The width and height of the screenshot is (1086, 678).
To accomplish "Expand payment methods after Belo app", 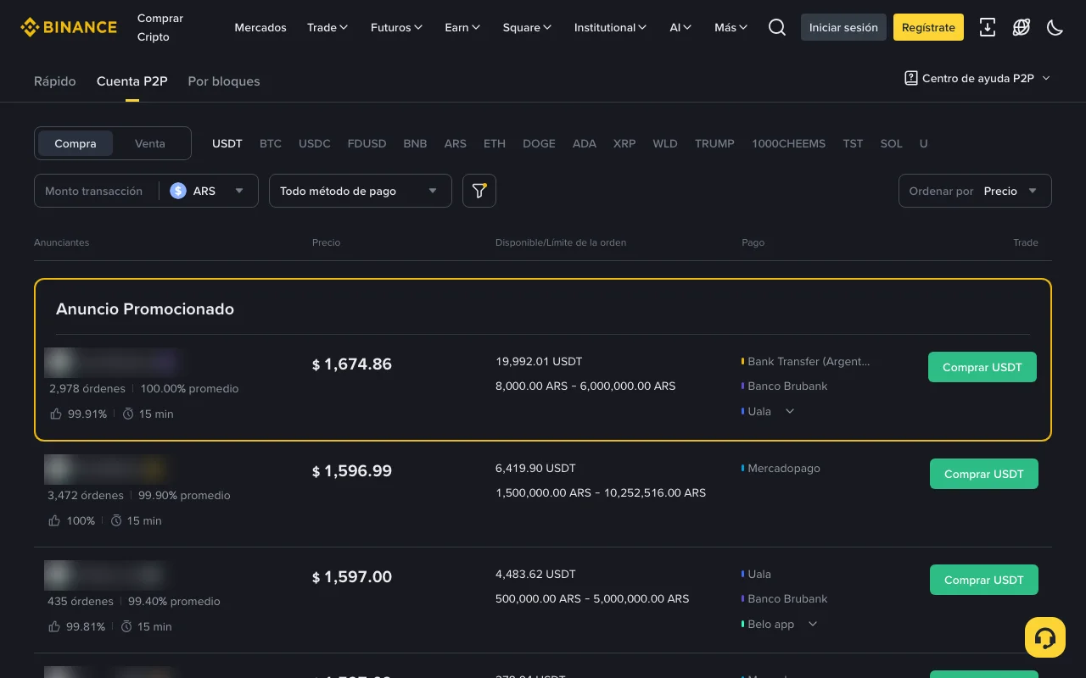I will [813, 624].
